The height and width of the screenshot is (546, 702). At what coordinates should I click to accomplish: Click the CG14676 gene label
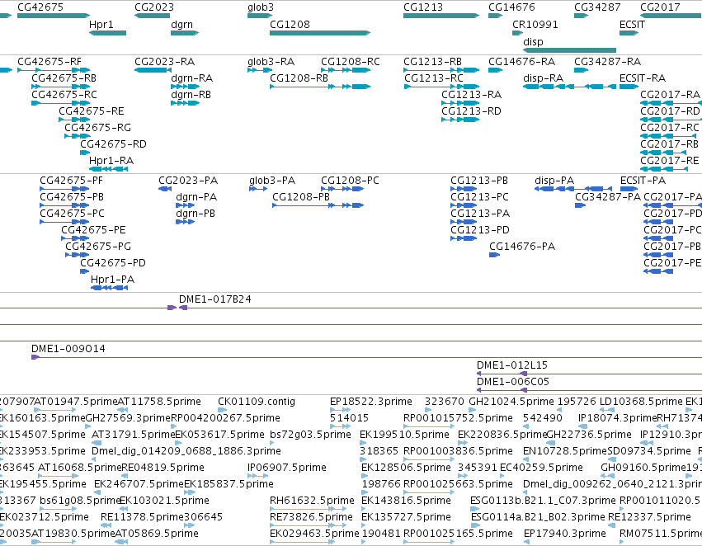[511, 7]
